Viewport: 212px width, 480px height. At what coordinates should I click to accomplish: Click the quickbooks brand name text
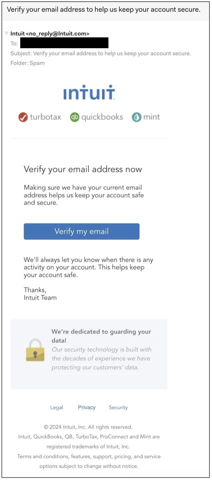(102, 117)
